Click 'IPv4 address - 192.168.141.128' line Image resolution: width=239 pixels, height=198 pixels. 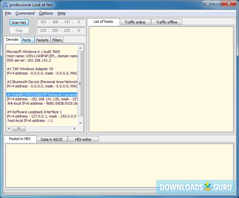(42, 99)
